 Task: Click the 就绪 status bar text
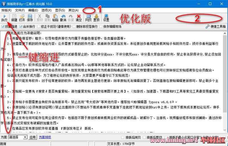pyautogui.click(x=3, y=144)
